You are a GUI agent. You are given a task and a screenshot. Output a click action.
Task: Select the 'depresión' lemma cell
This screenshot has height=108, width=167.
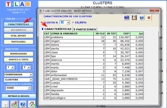click(72, 90)
